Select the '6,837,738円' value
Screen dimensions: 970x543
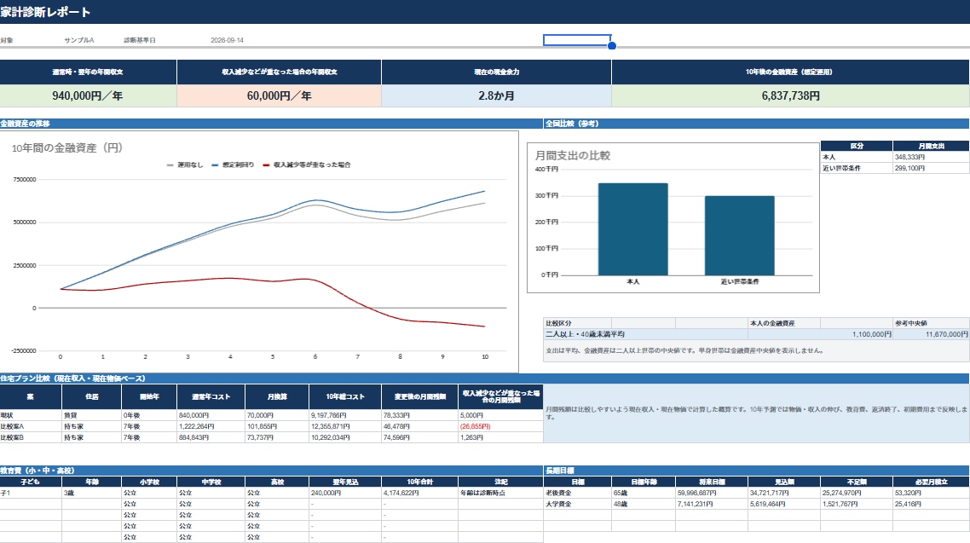pyautogui.click(x=791, y=95)
